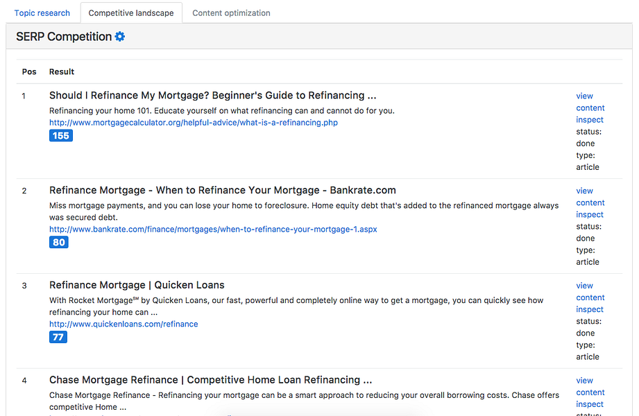Click the view link for the first result
639x416 pixels.
pyautogui.click(x=584, y=96)
